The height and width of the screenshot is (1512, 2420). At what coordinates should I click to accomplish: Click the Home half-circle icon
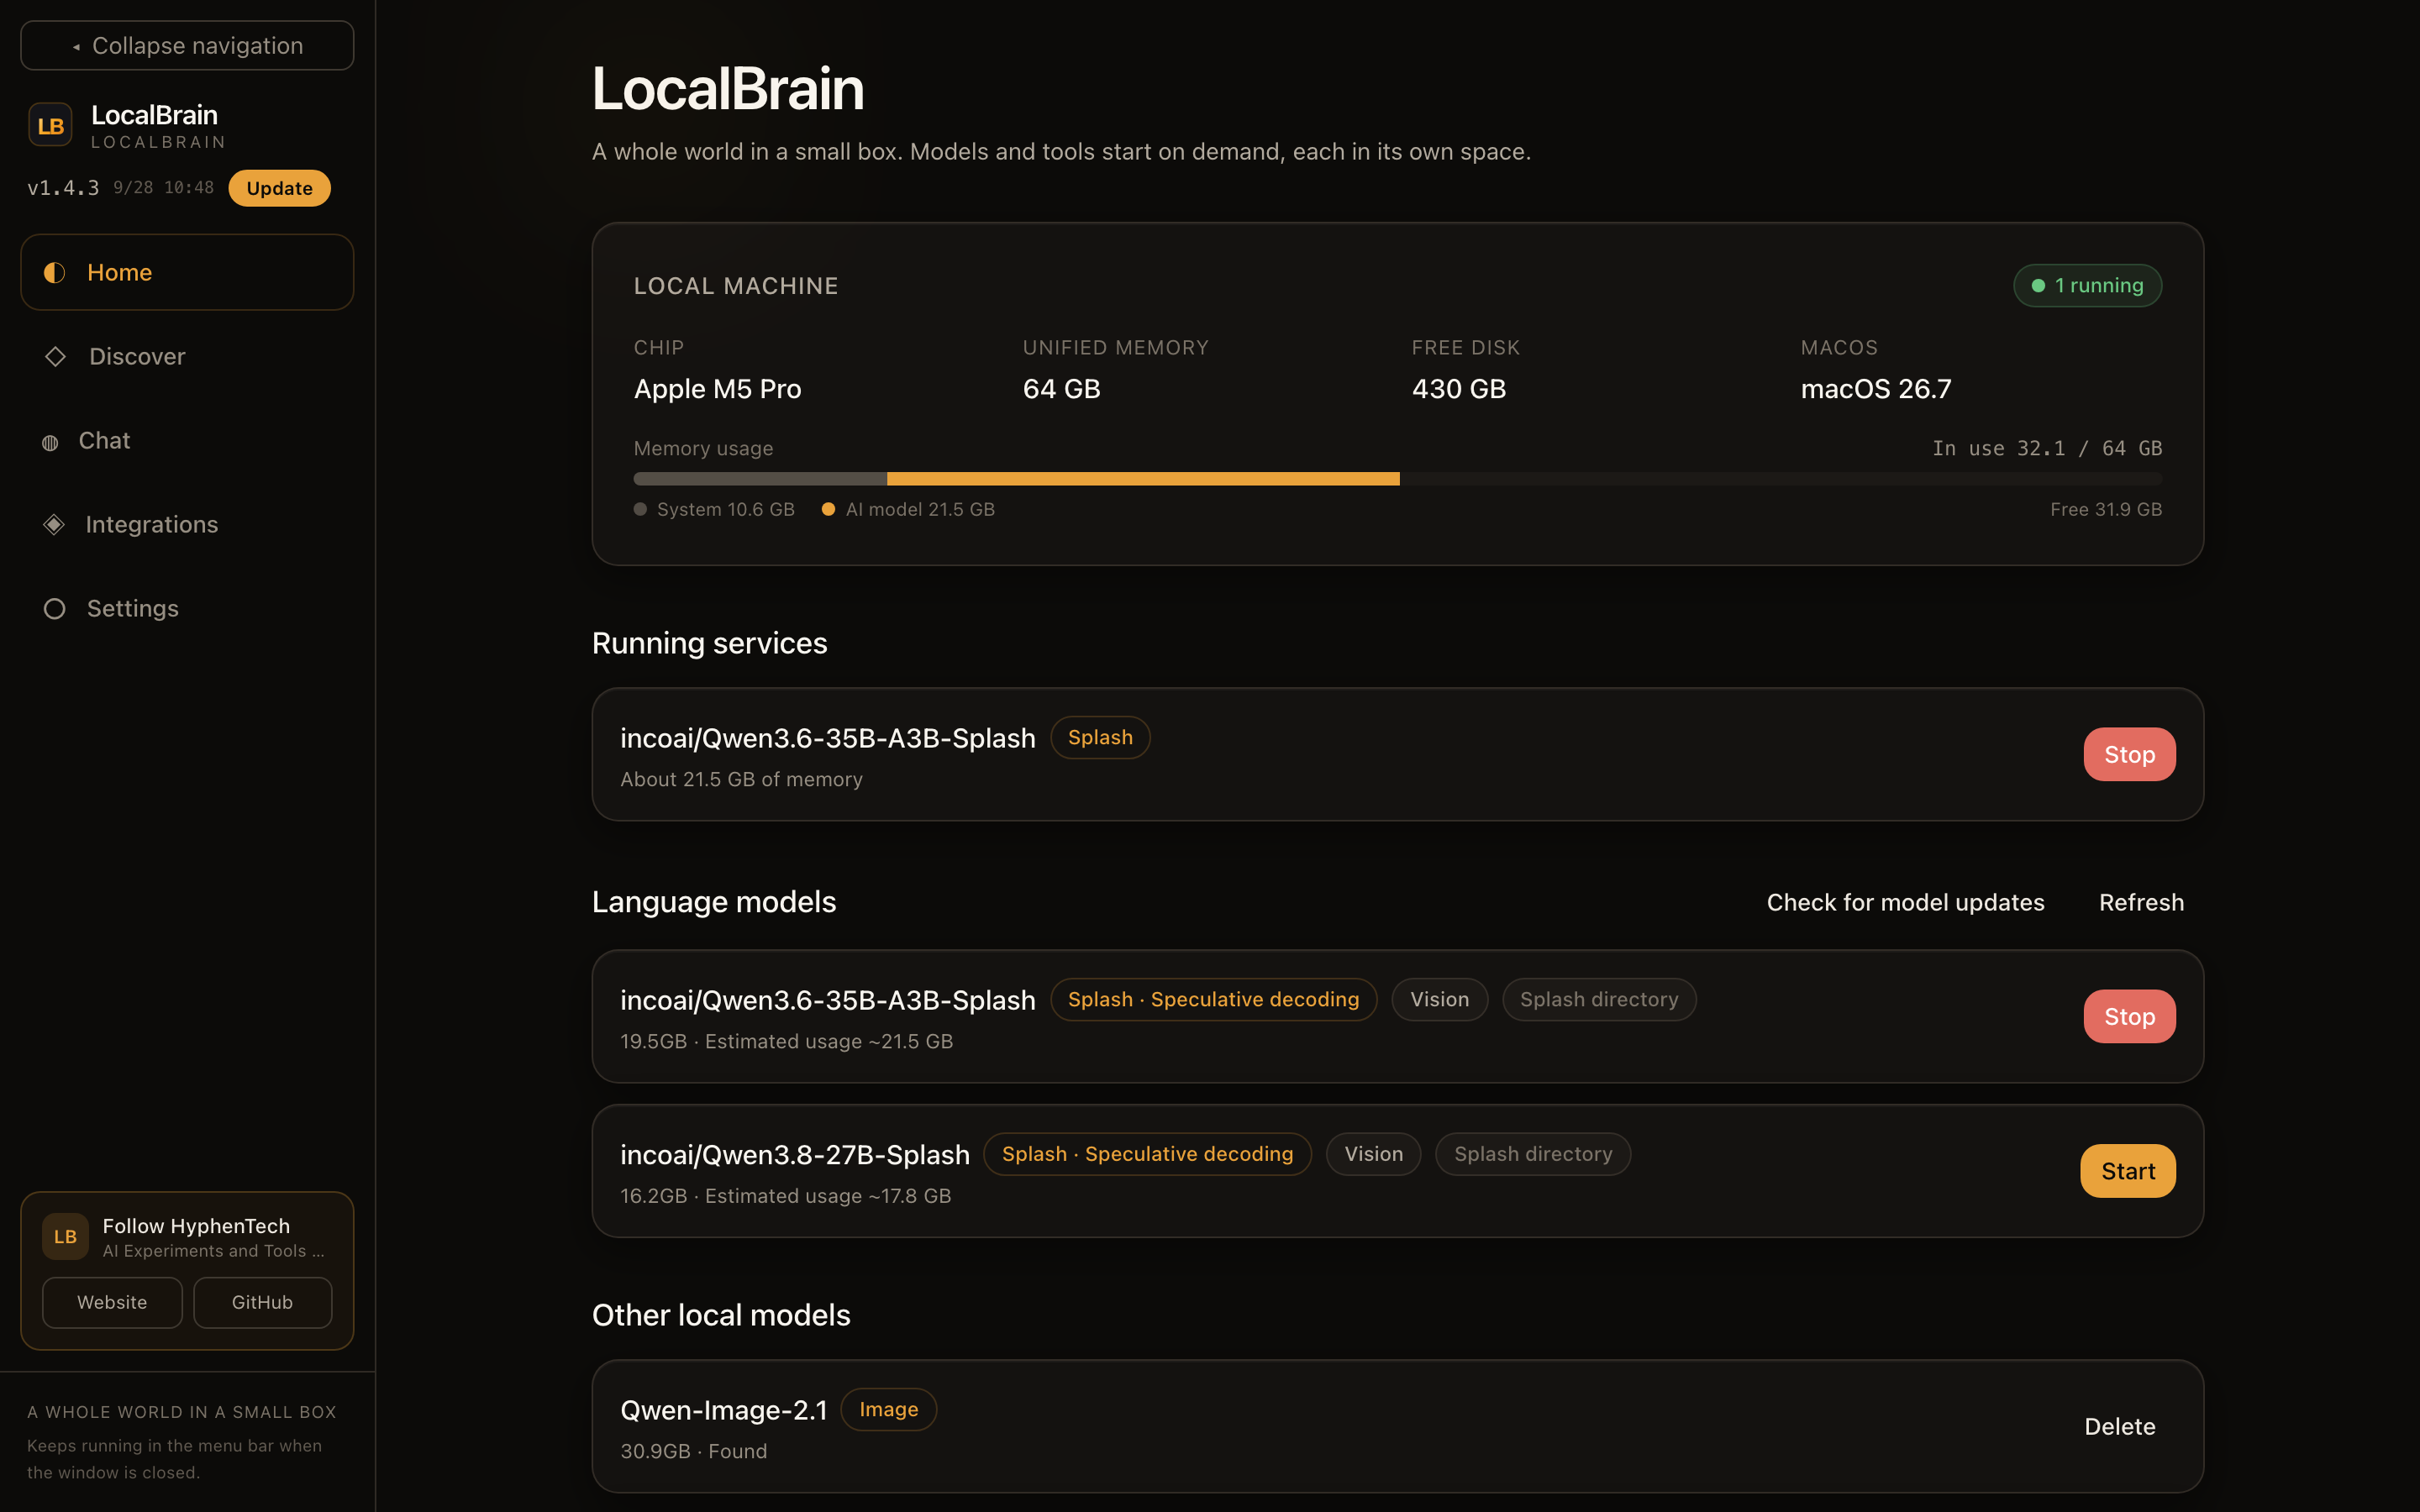click(55, 272)
